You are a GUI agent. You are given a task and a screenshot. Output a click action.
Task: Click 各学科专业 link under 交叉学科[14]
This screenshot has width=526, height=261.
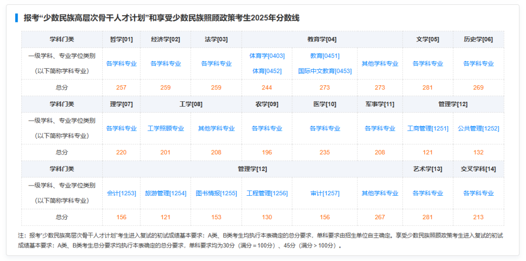pyautogui.click(x=478, y=193)
